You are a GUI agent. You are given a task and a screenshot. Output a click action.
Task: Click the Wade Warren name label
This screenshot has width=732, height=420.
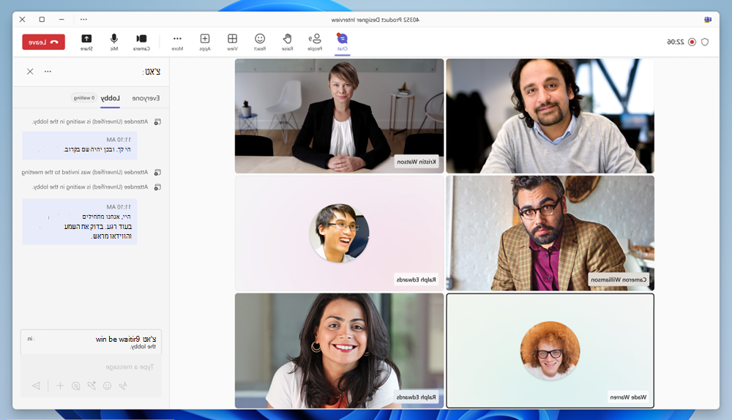(628, 397)
